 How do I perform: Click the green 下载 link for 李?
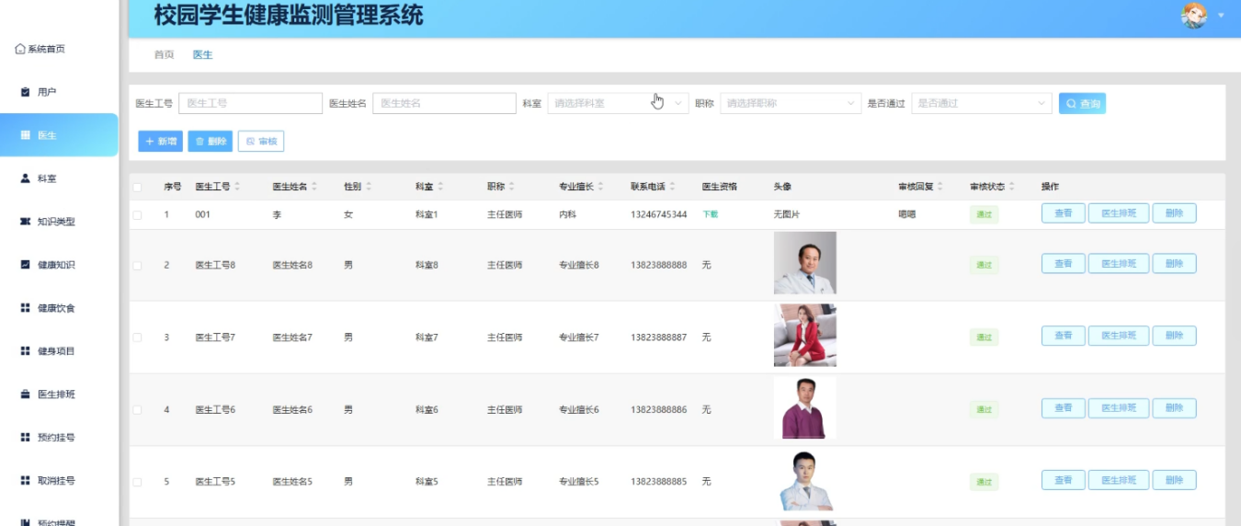tap(710, 214)
